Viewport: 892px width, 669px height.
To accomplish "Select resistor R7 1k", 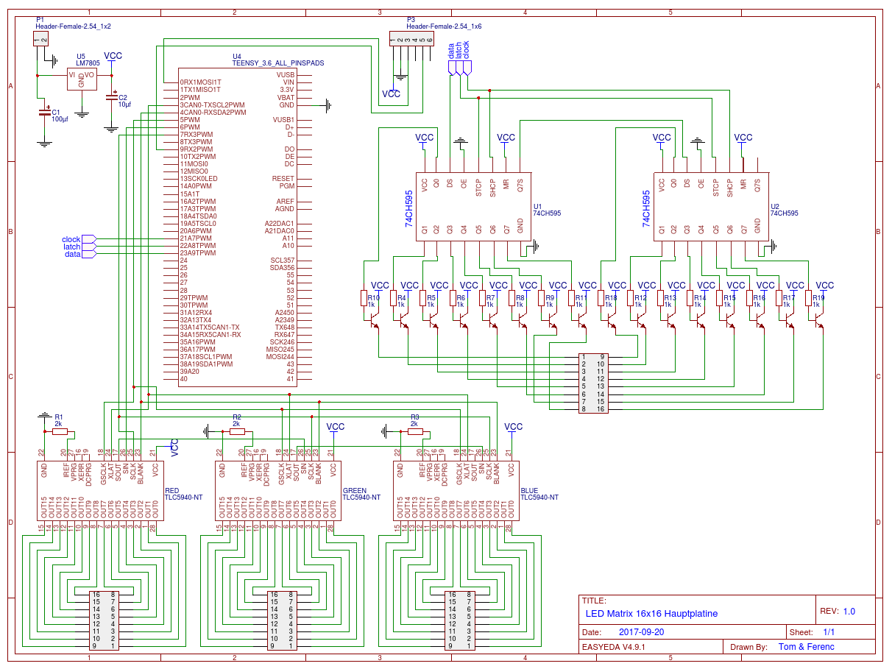I will [482, 298].
